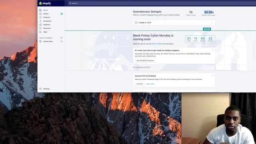Click the Products tag icon
Image resolution: width=256 pixels, height=144 pixels.
click(40, 17)
